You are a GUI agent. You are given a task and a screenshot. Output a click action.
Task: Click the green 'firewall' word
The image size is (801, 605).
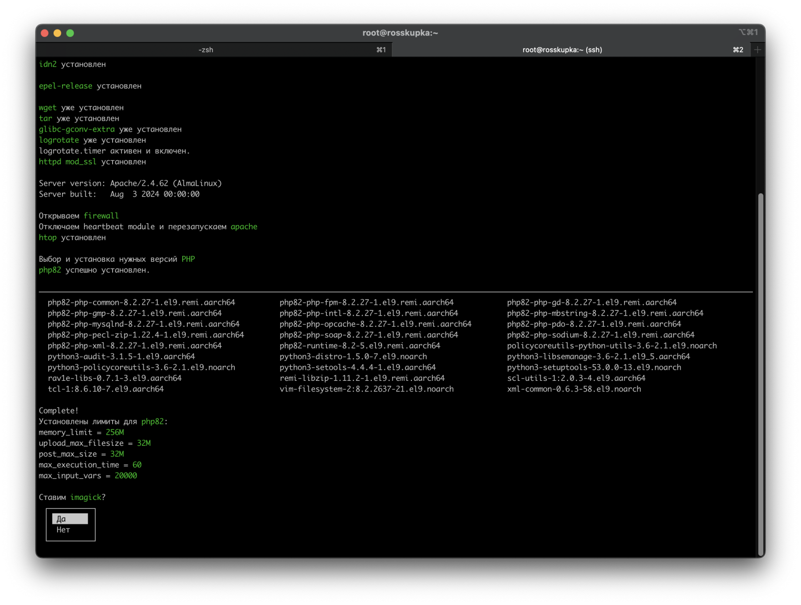coord(101,216)
